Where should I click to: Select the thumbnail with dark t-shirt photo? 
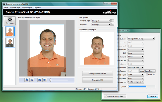coord(10,42)
